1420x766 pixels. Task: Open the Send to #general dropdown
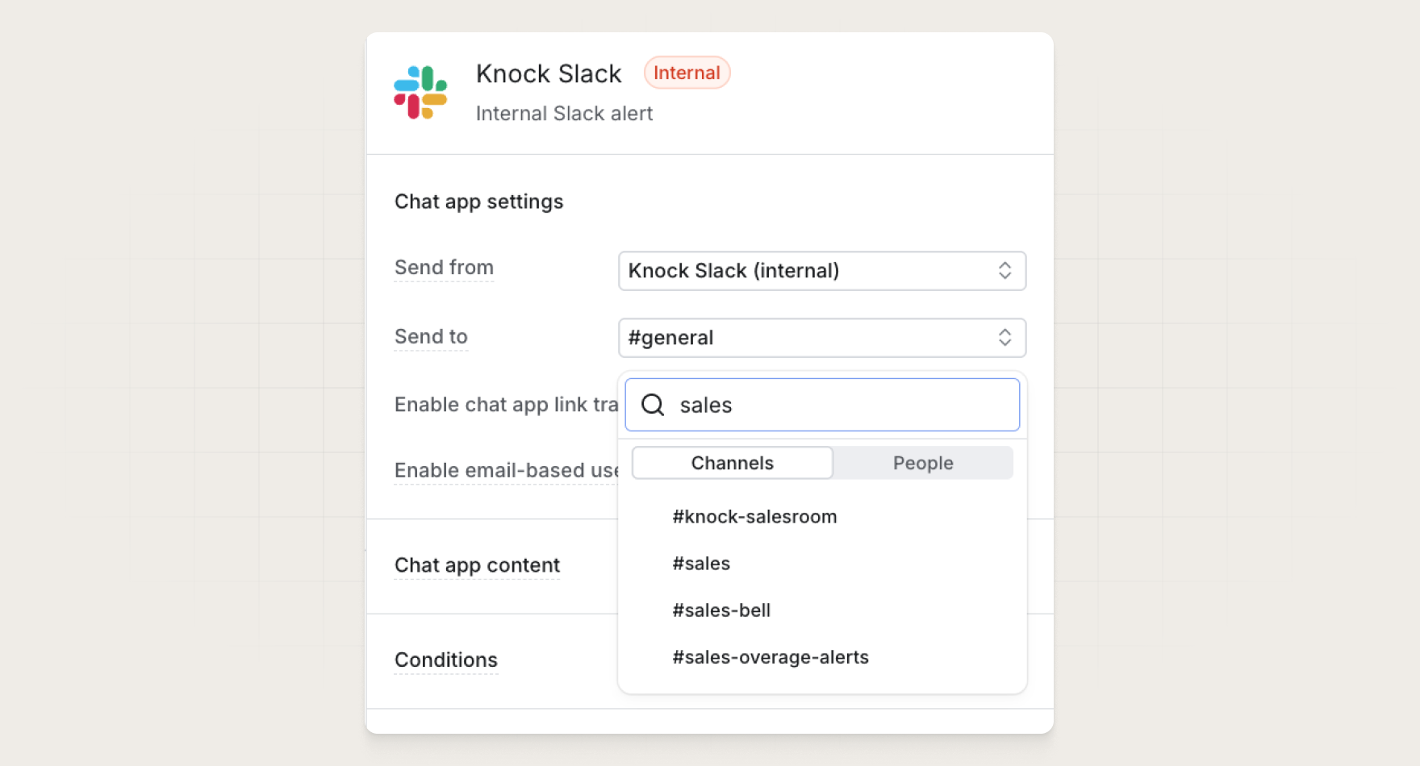coord(822,338)
